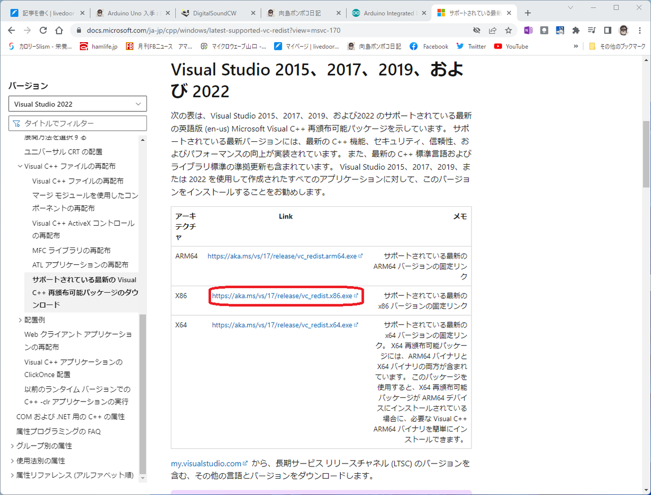
Task: Open MFC ライブラリの再配布 in the sidebar
Action: point(71,250)
